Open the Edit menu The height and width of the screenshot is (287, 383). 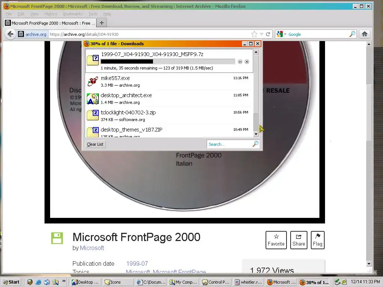[21, 14]
